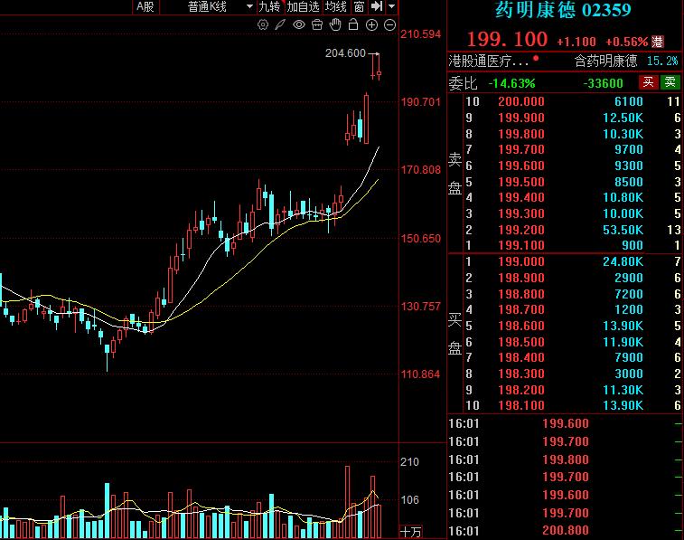This screenshot has height=540, width=684.
Task: Open 港股通医疗 sector link
Action: [x=489, y=62]
